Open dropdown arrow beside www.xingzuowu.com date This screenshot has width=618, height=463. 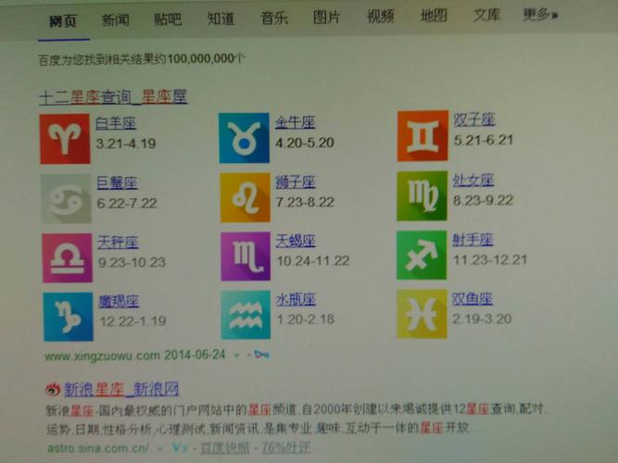coord(237,355)
